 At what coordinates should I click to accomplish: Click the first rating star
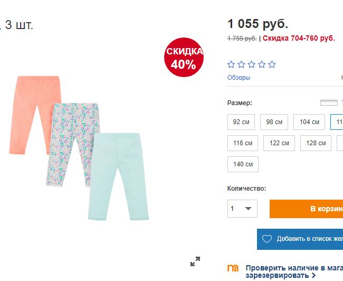pyautogui.click(x=231, y=64)
